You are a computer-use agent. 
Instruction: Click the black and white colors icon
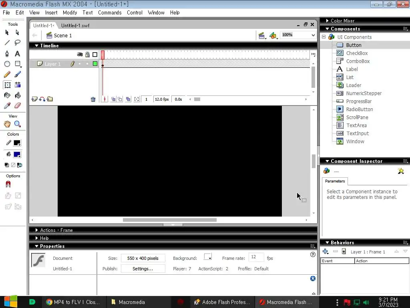(7, 165)
